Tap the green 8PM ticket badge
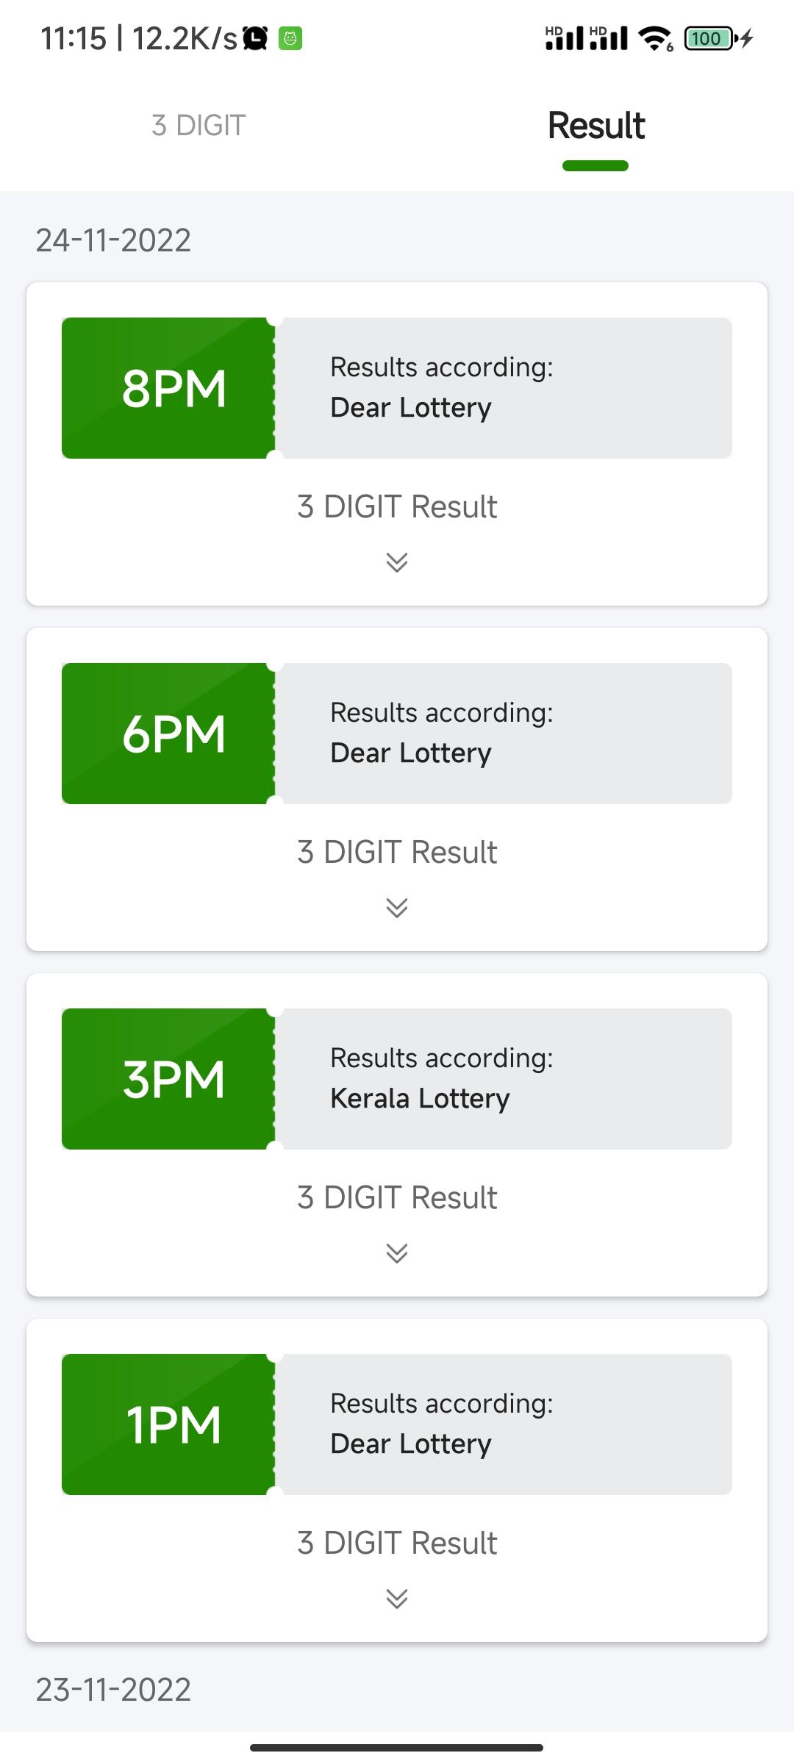The image size is (794, 1764). coord(169,388)
